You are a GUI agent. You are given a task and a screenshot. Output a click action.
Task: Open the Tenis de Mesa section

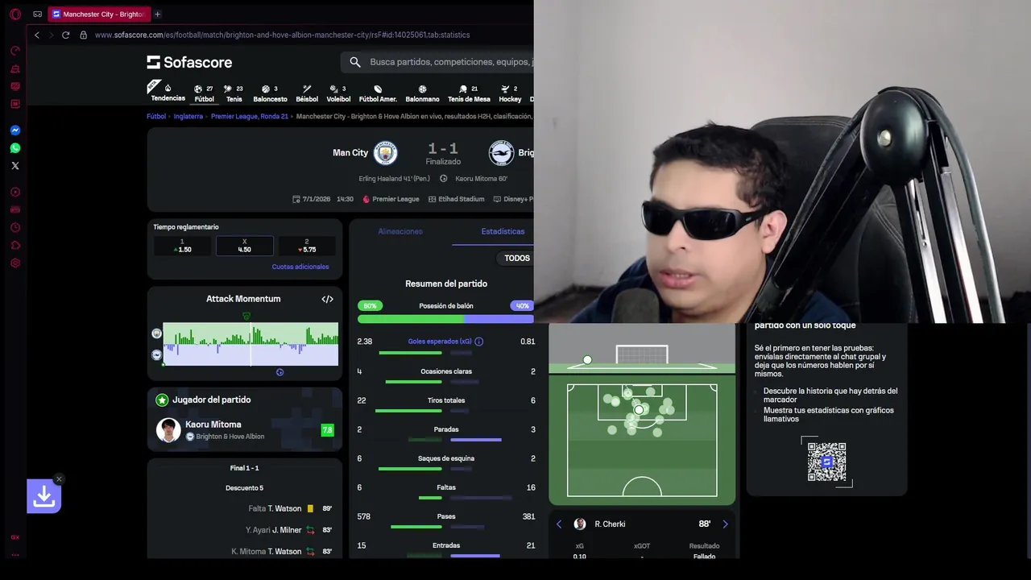[x=469, y=93]
